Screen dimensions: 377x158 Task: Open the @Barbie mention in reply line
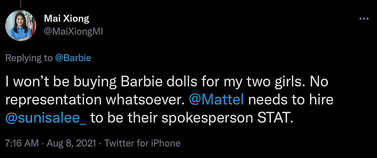coord(73,58)
